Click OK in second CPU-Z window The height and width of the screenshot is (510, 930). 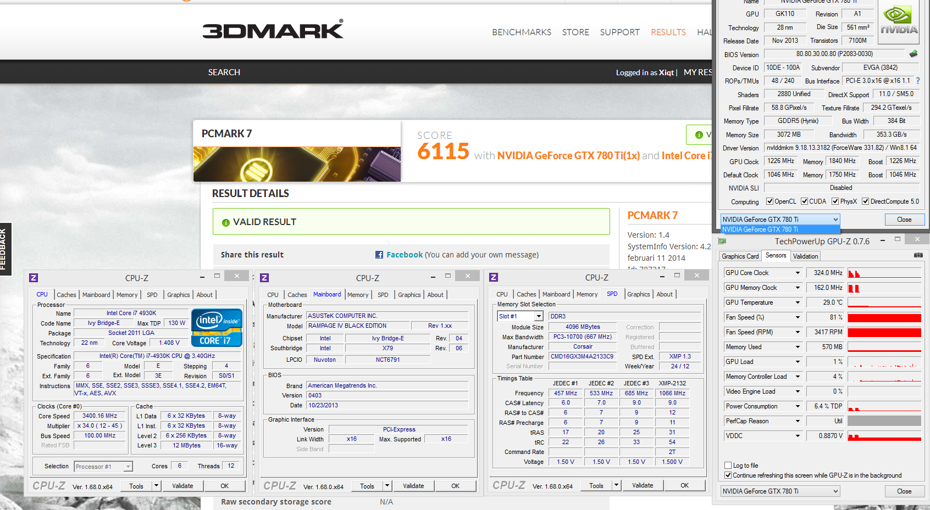pos(455,486)
